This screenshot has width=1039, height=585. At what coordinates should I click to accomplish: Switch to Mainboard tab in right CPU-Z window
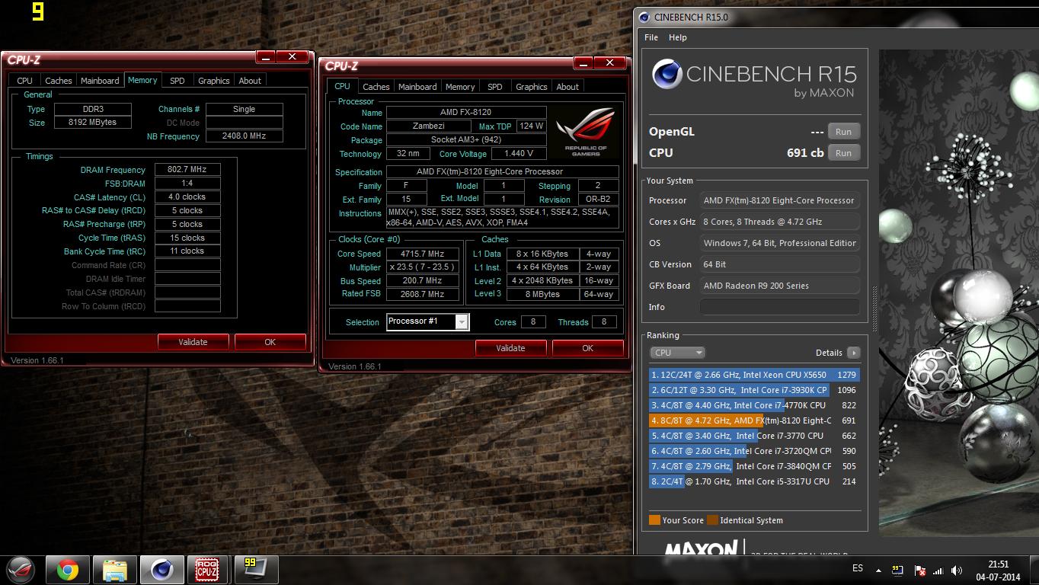click(417, 87)
